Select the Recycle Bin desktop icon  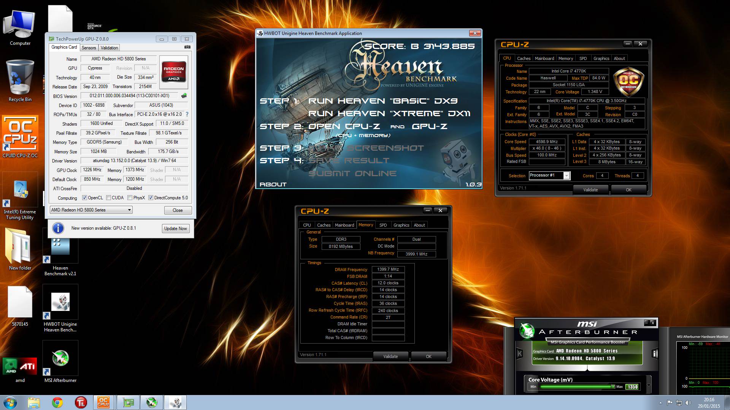tap(20, 81)
